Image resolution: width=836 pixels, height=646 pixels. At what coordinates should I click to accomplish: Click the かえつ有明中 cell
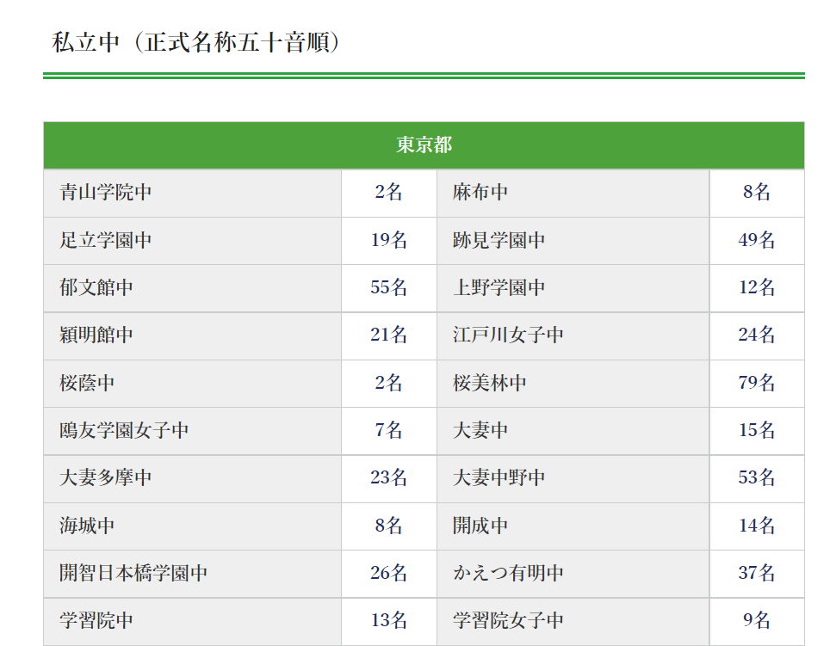click(x=573, y=574)
